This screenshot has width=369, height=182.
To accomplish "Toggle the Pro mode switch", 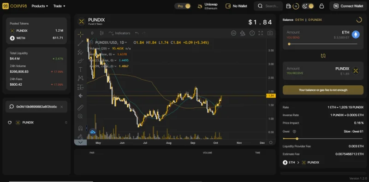I will click(183, 6).
